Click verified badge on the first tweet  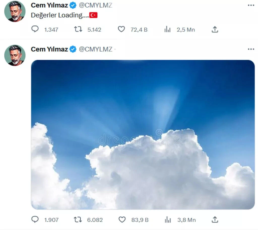(73, 5)
